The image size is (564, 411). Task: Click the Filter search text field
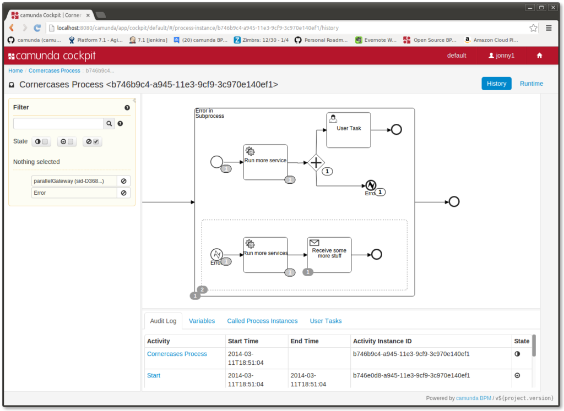click(x=58, y=124)
